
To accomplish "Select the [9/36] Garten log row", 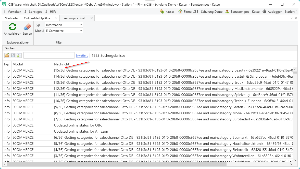I will click(x=148, y=107).
